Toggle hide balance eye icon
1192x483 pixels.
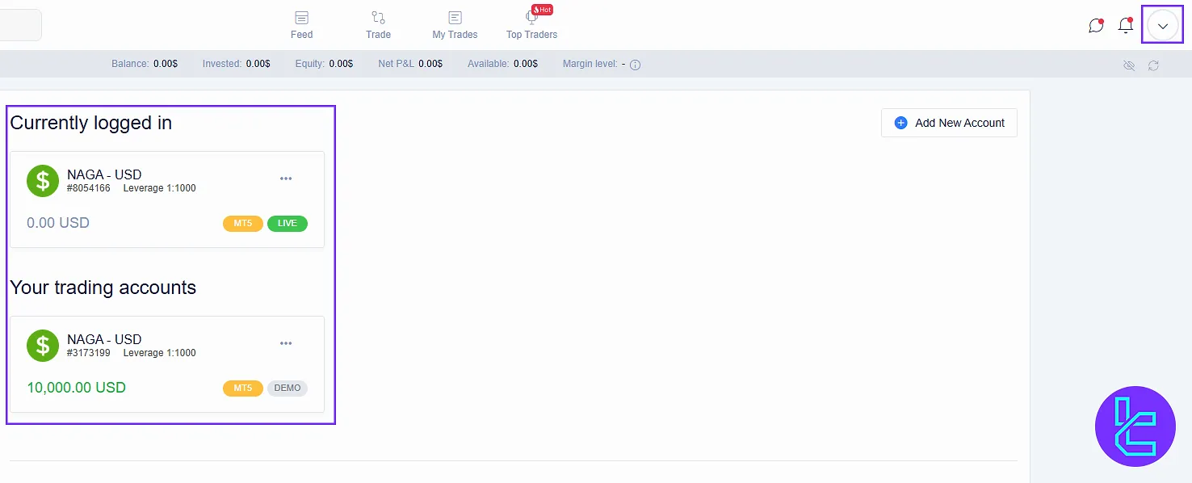1129,65
